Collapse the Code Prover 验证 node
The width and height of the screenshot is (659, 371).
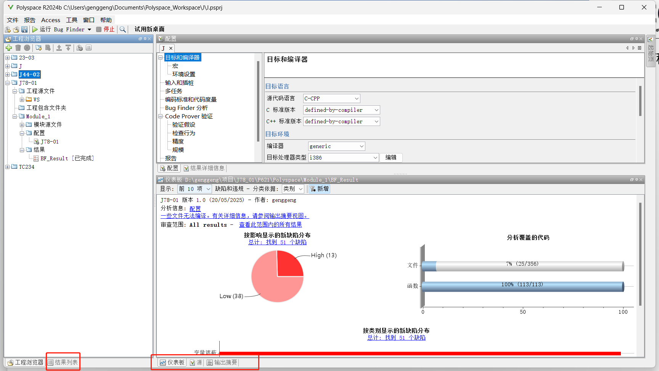tap(161, 116)
